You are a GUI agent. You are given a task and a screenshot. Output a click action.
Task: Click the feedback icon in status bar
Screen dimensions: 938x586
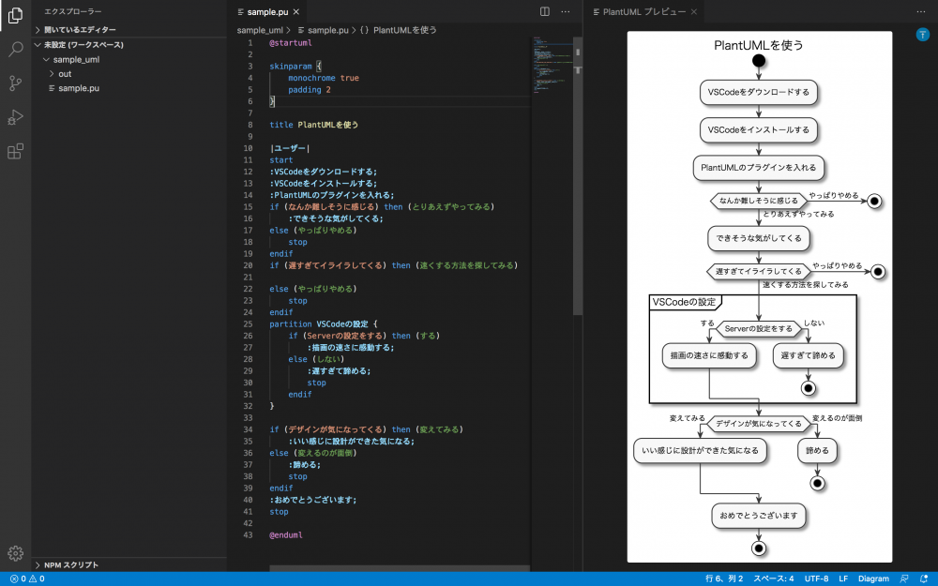[x=904, y=578]
